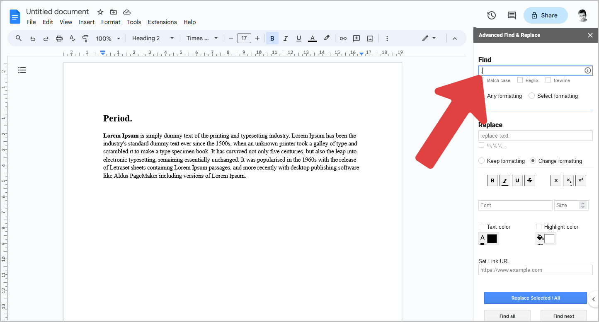Enable the Newline checkbox
This screenshot has height=322, width=599.
point(548,80)
